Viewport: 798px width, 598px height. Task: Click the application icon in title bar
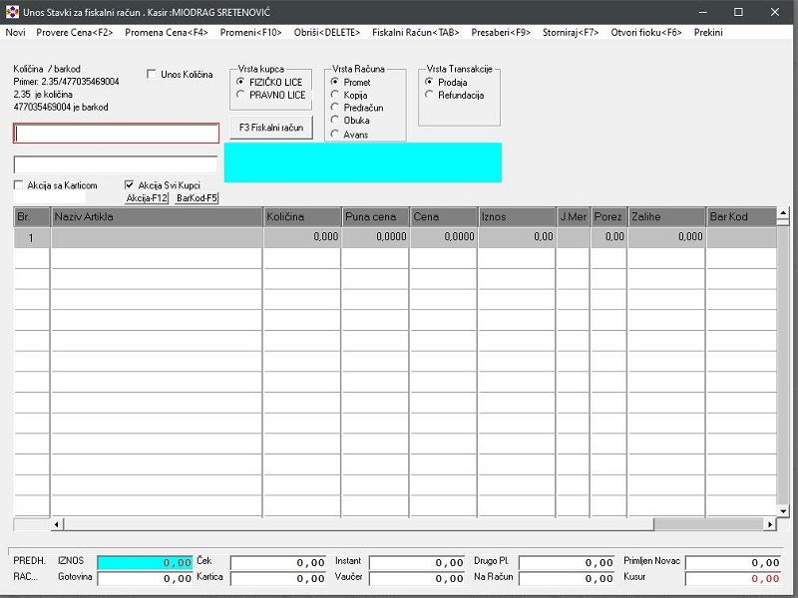click(x=12, y=12)
